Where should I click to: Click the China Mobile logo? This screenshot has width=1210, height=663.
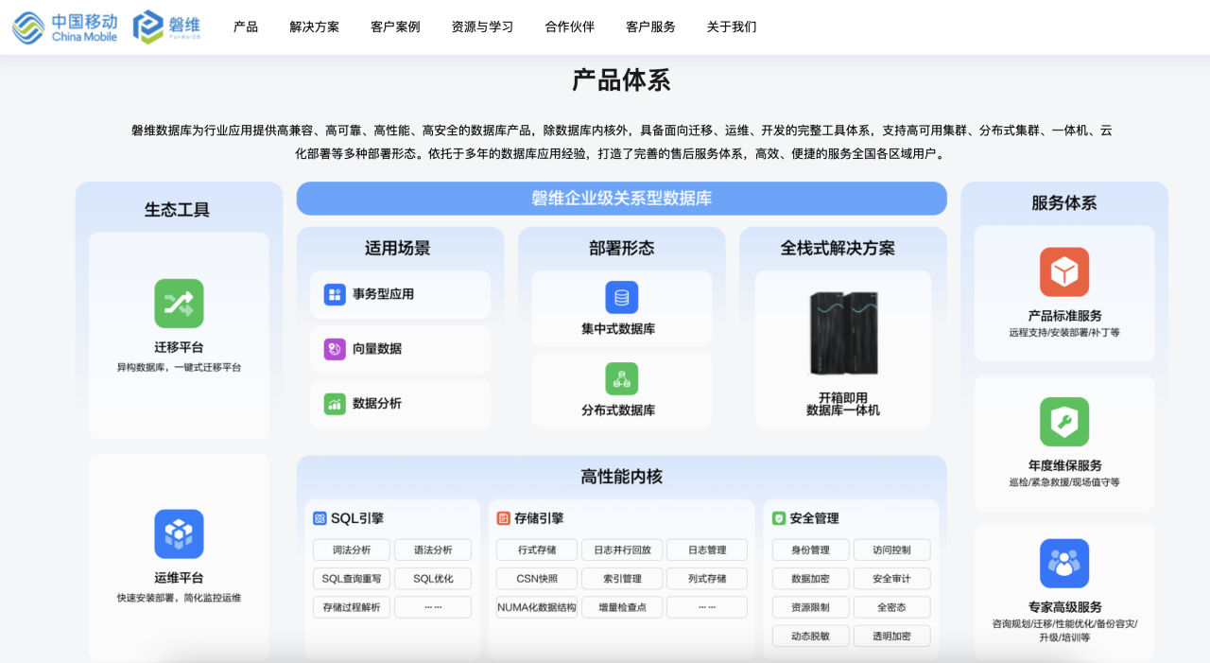click(x=64, y=27)
